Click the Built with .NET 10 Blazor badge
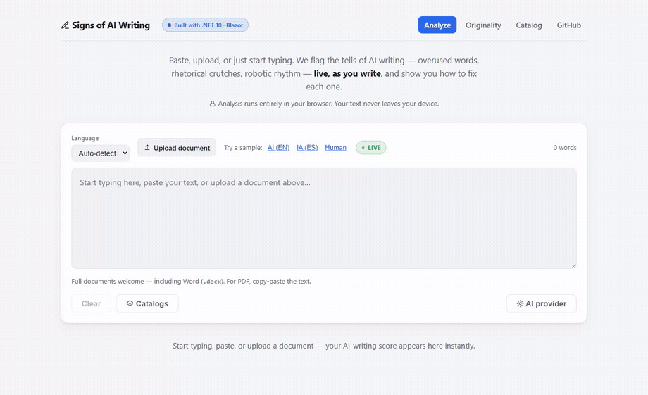This screenshot has width=648, height=395. (x=205, y=25)
